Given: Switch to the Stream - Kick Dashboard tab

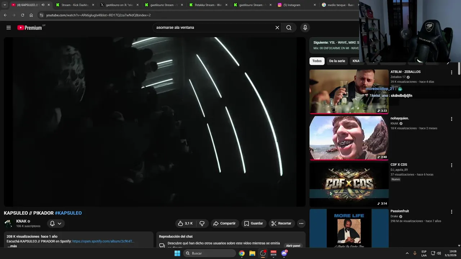Looking at the screenshot, I should (x=75, y=5).
